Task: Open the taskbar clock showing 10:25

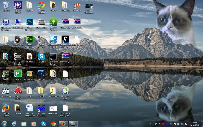Action: click(x=194, y=124)
